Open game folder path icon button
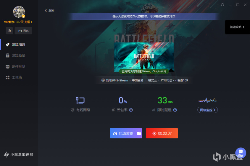Image resolution: width=250 pixels, height=166 pixels. coord(139,133)
